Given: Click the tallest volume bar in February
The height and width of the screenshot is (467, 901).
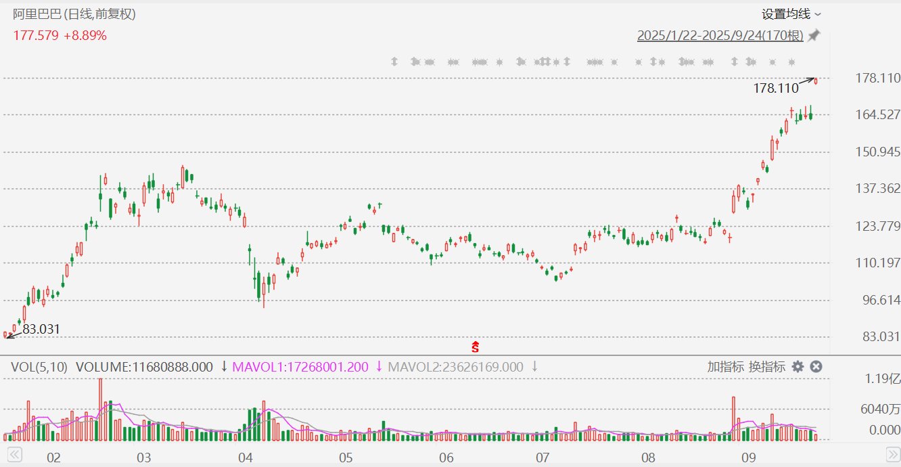Looking at the screenshot, I should click(100, 409).
